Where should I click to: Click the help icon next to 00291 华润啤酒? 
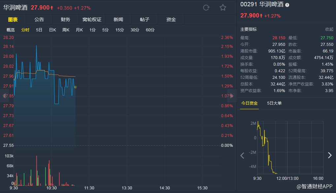[287, 5]
